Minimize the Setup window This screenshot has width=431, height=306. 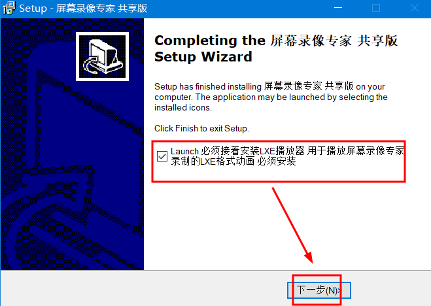[338, 8]
